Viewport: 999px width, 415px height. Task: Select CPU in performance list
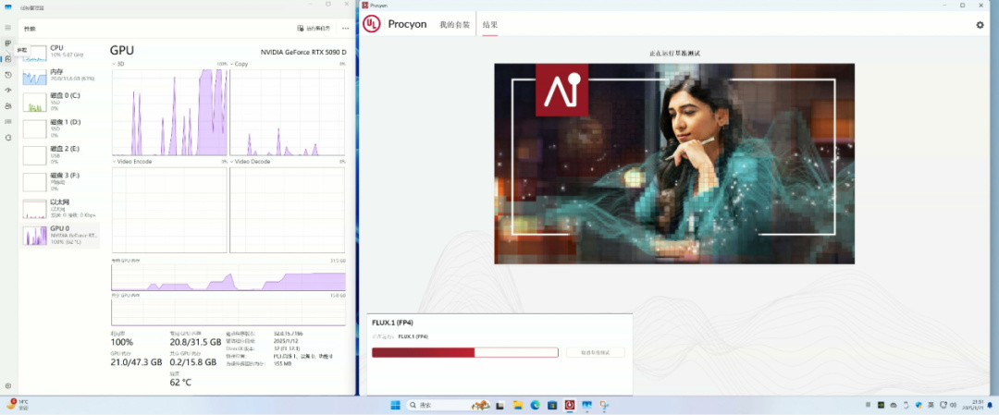[x=60, y=52]
